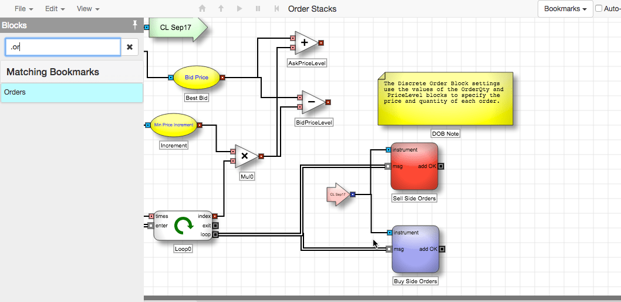Toggle the Auto checkbox at top right
Screen dimensions: 621x302
[x=599, y=8]
